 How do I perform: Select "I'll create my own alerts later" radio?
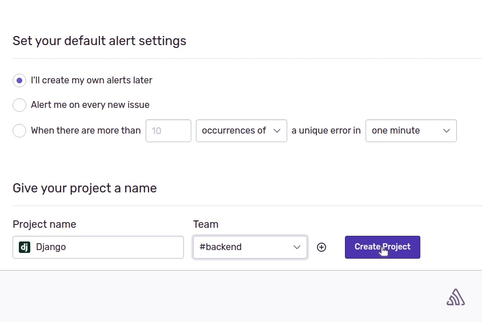(x=19, y=80)
